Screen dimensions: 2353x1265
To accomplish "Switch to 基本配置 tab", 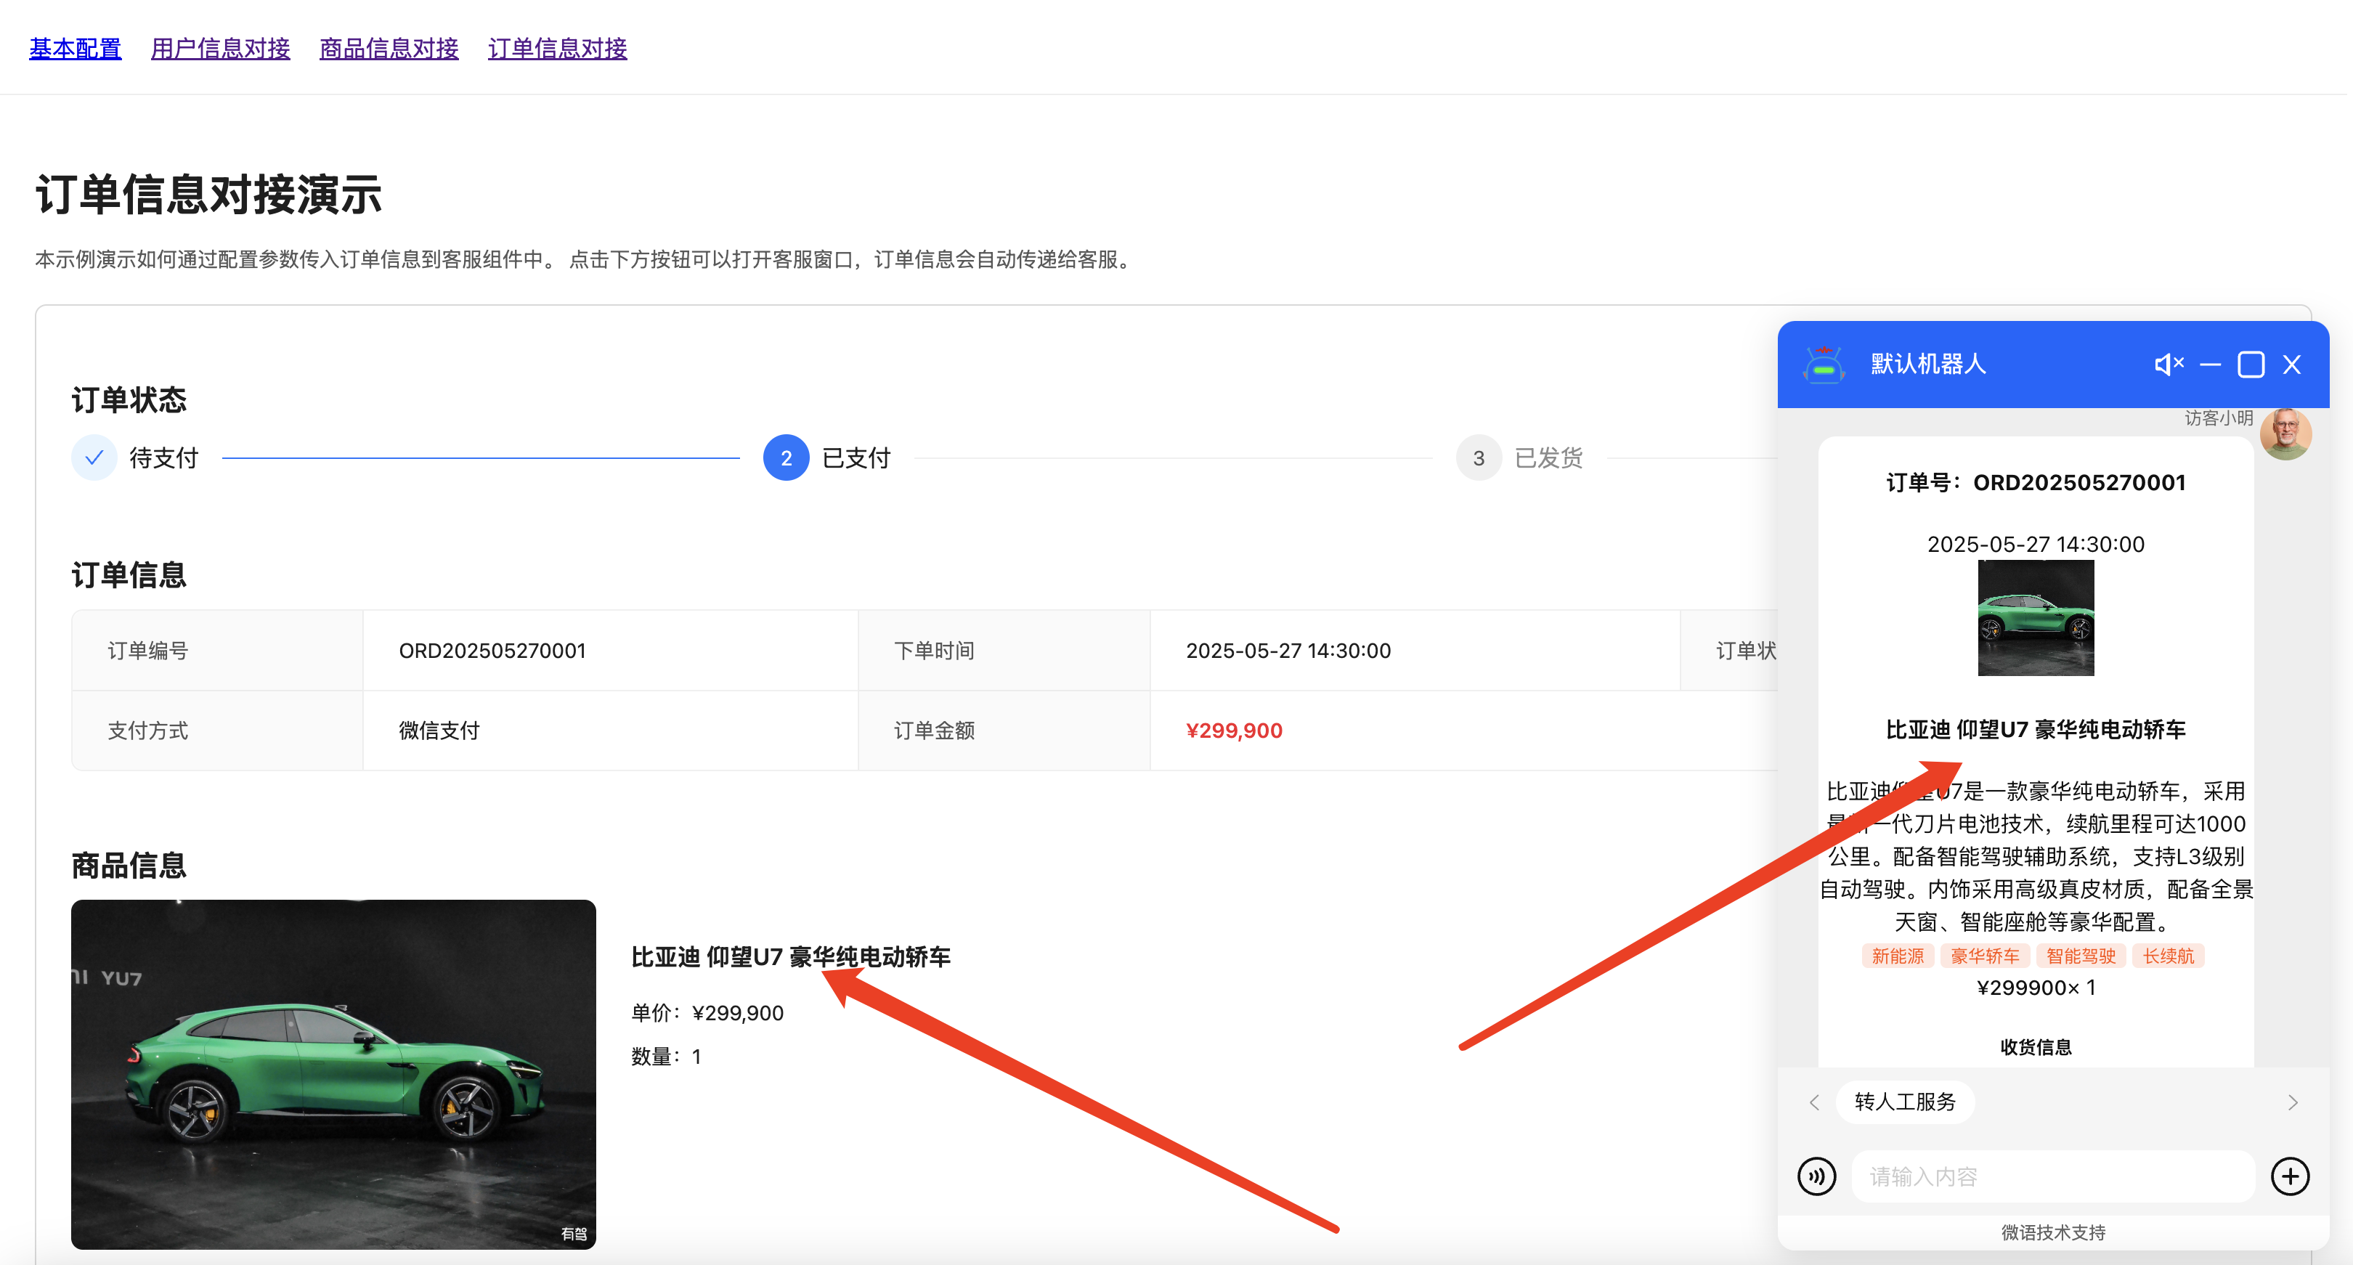I will tap(75, 49).
